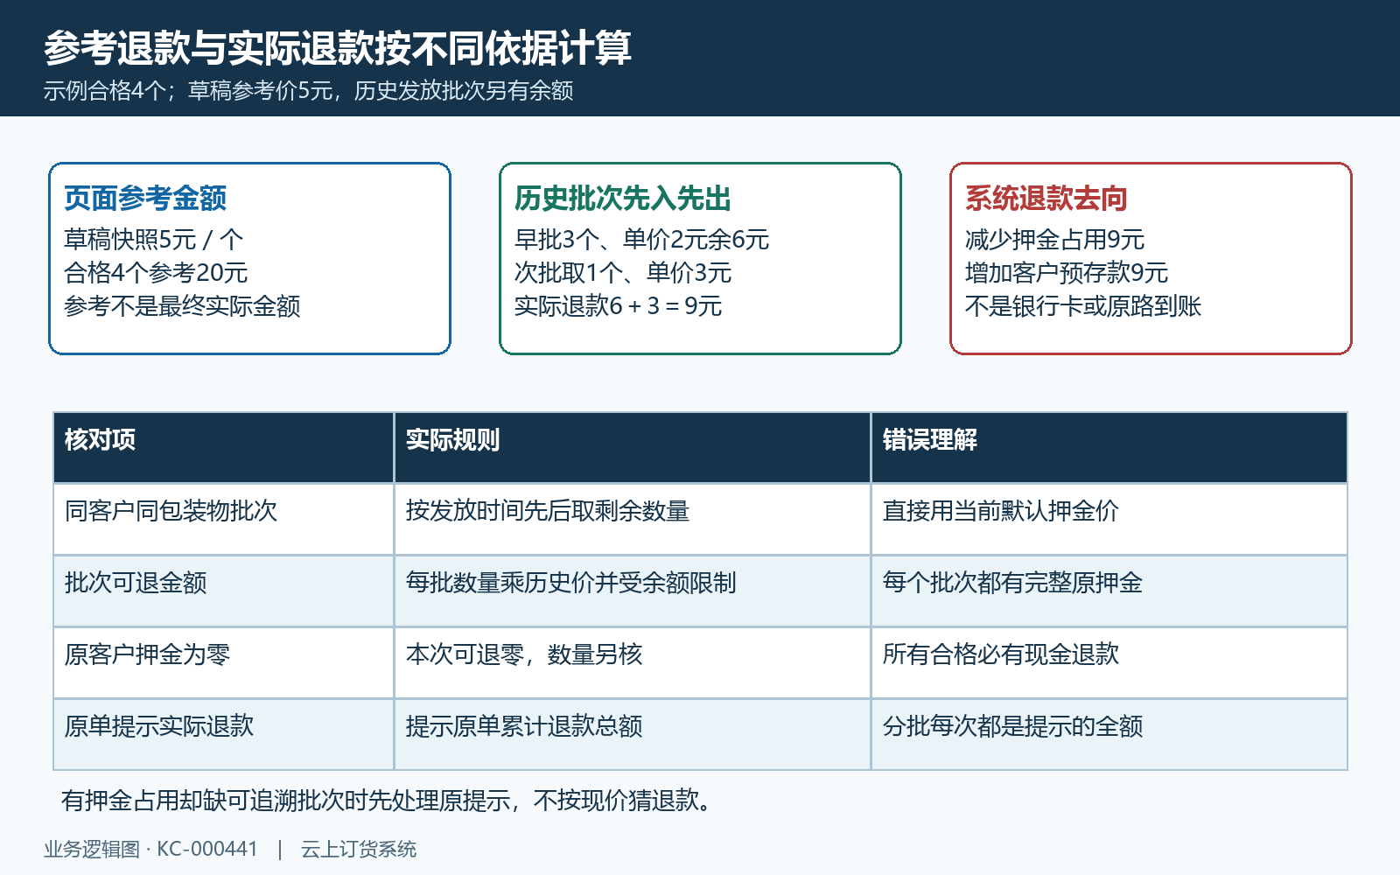Image resolution: width=1400 pixels, height=875 pixels.
Task: Select the formula 实际退款6 + 3 = 9元
Action: tap(619, 305)
